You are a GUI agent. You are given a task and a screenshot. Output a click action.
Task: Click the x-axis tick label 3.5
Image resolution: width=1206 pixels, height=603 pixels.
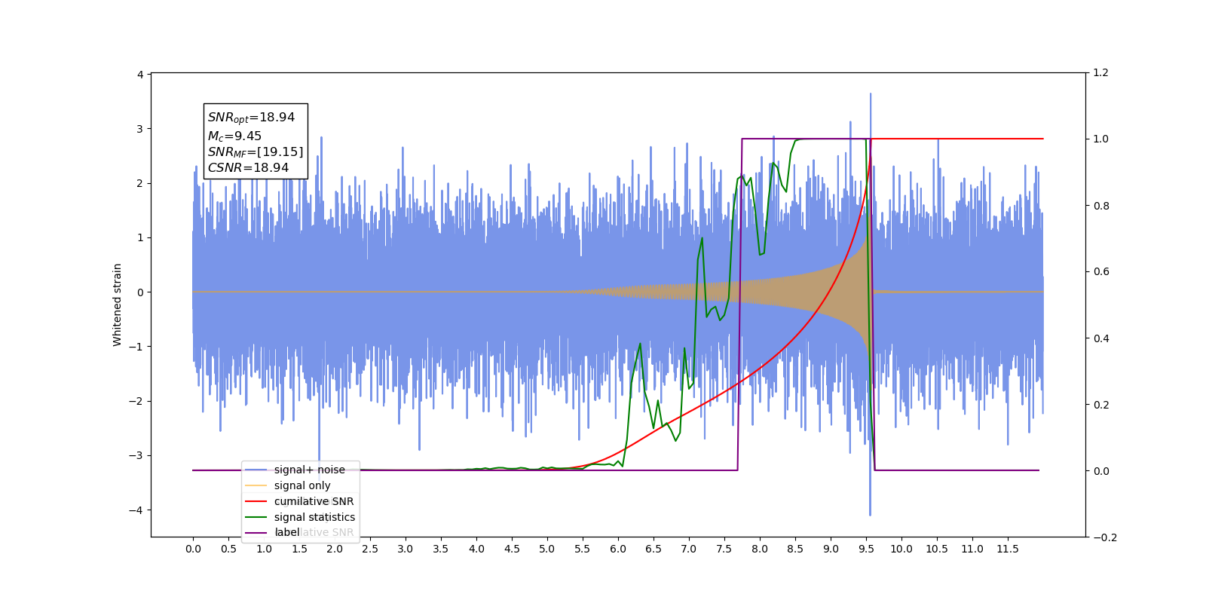tap(441, 549)
